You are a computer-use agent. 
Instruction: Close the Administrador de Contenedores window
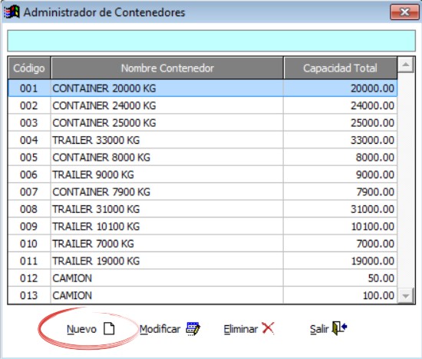404,12
